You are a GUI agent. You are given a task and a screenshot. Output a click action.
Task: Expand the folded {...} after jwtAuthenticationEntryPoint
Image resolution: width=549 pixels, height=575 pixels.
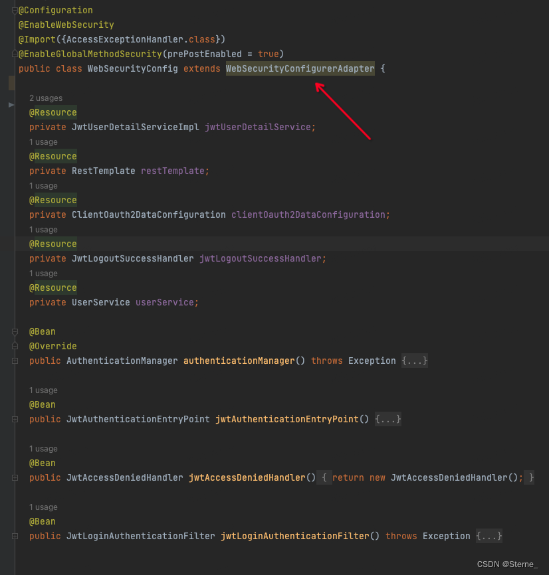click(x=387, y=419)
